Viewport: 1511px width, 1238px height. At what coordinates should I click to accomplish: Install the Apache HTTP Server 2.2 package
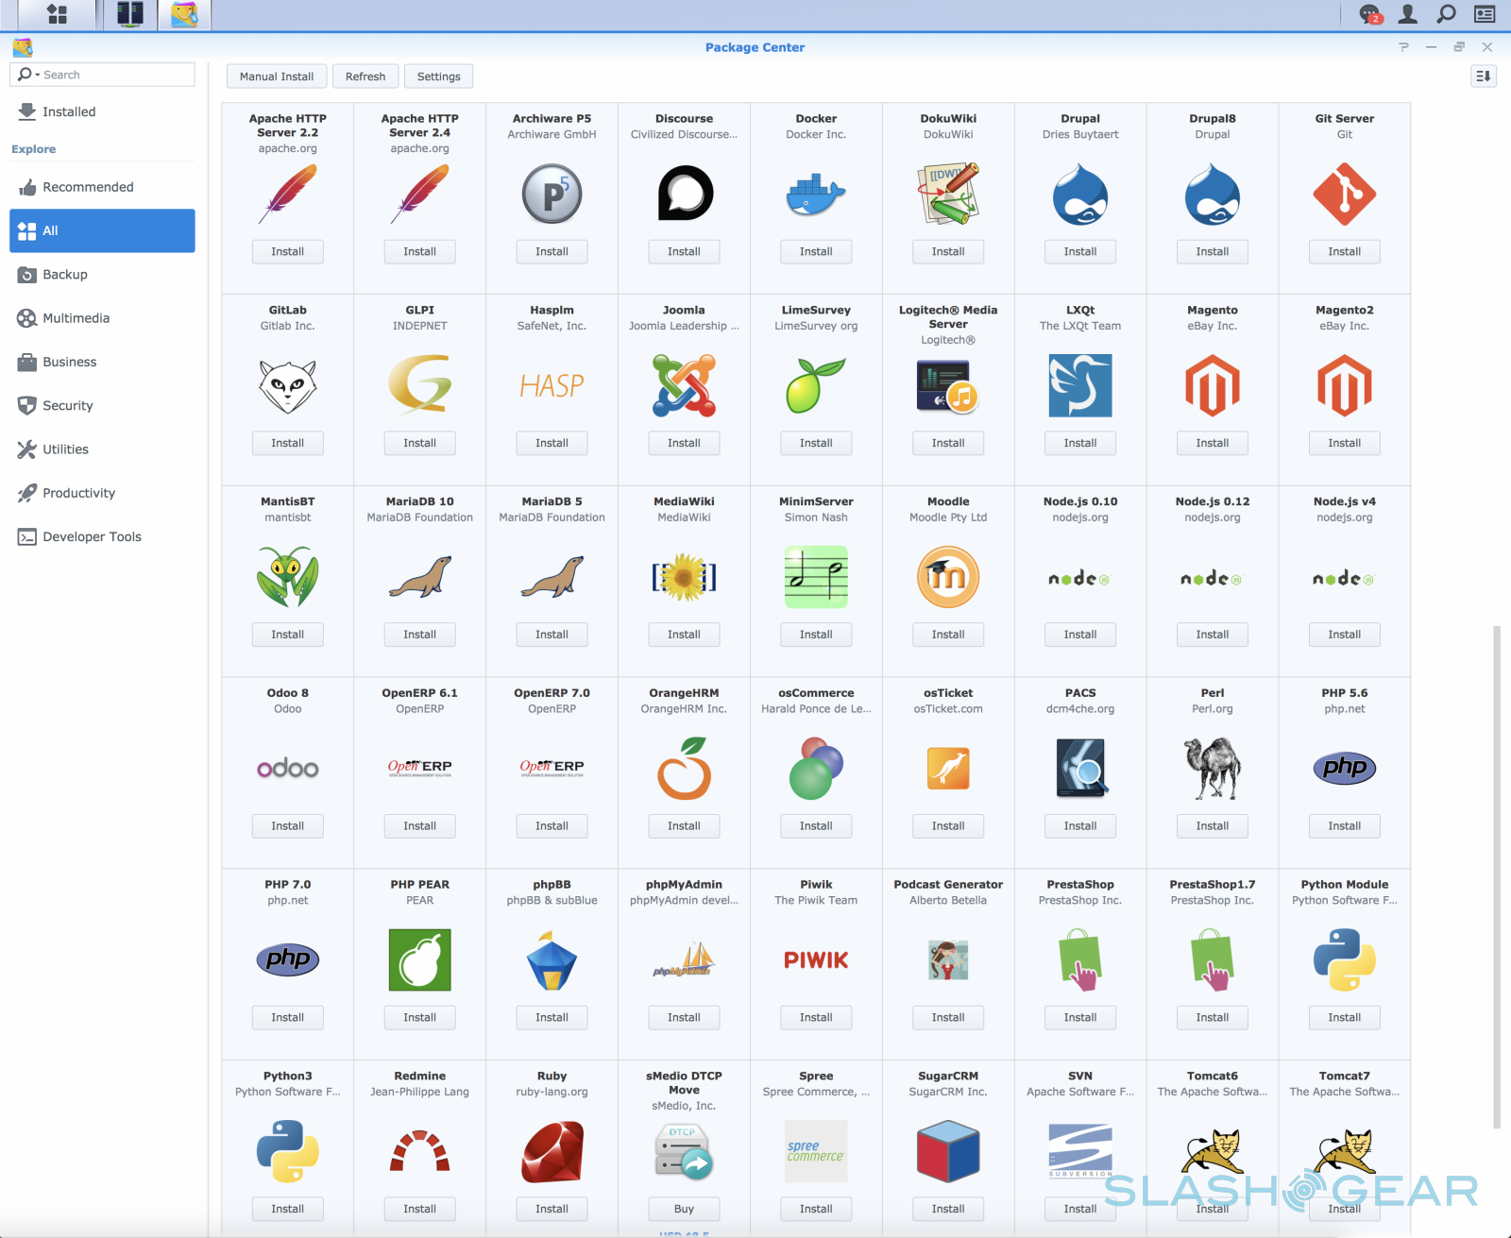[288, 252]
